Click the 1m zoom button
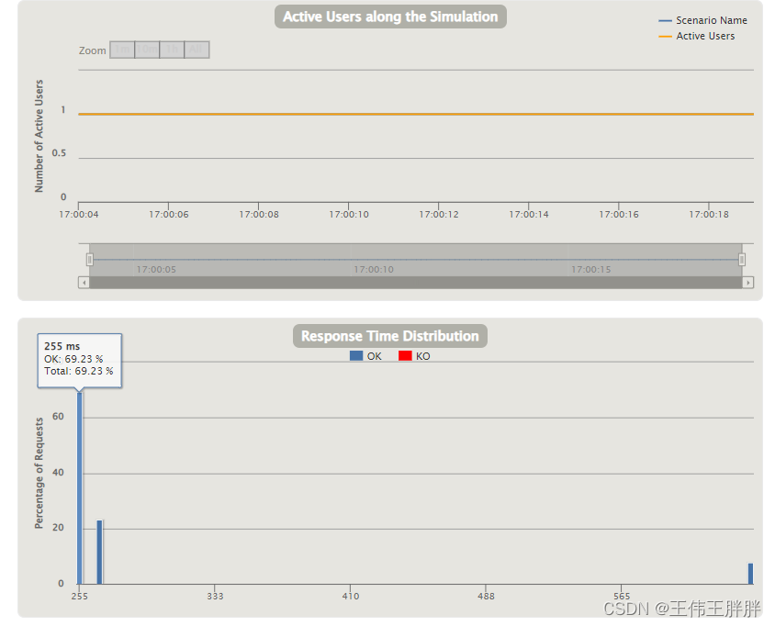Viewport: 775px width, 626px height. (122, 50)
